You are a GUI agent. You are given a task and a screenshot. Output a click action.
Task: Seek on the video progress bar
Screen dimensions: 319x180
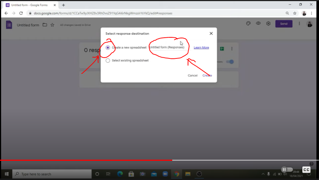click(x=160, y=160)
